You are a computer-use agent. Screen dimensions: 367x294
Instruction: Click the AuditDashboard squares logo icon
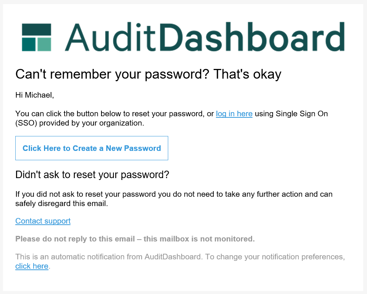coord(36,37)
